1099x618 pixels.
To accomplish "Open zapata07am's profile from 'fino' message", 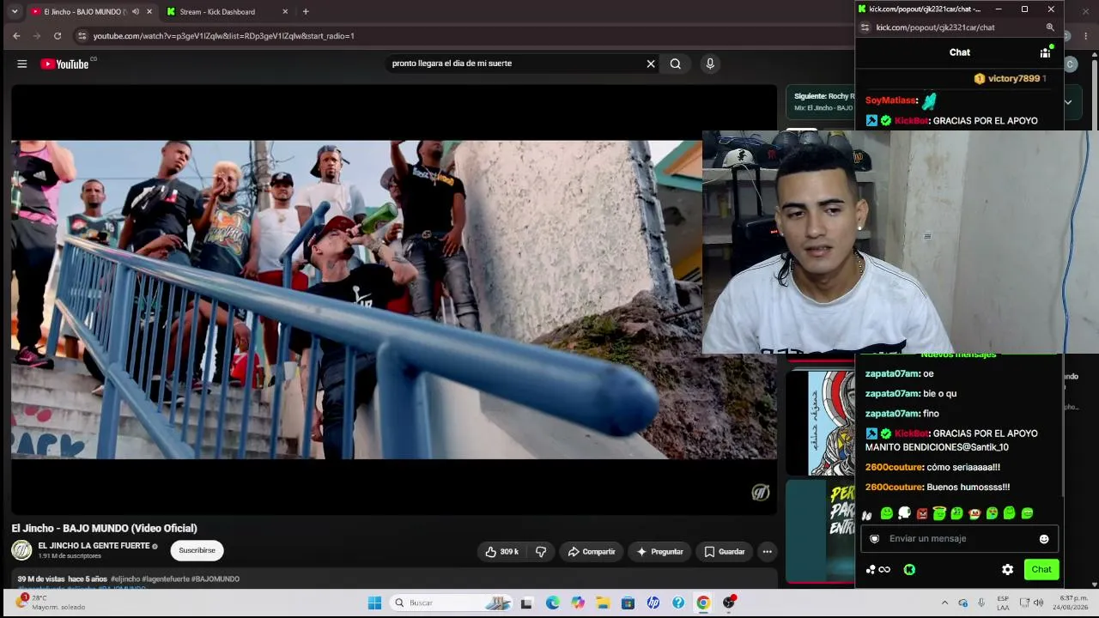I will tap(892, 414).
